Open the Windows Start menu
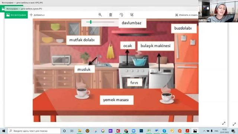The image size is (238, 134). tap(4, 131)
